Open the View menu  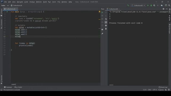(14, 2)
